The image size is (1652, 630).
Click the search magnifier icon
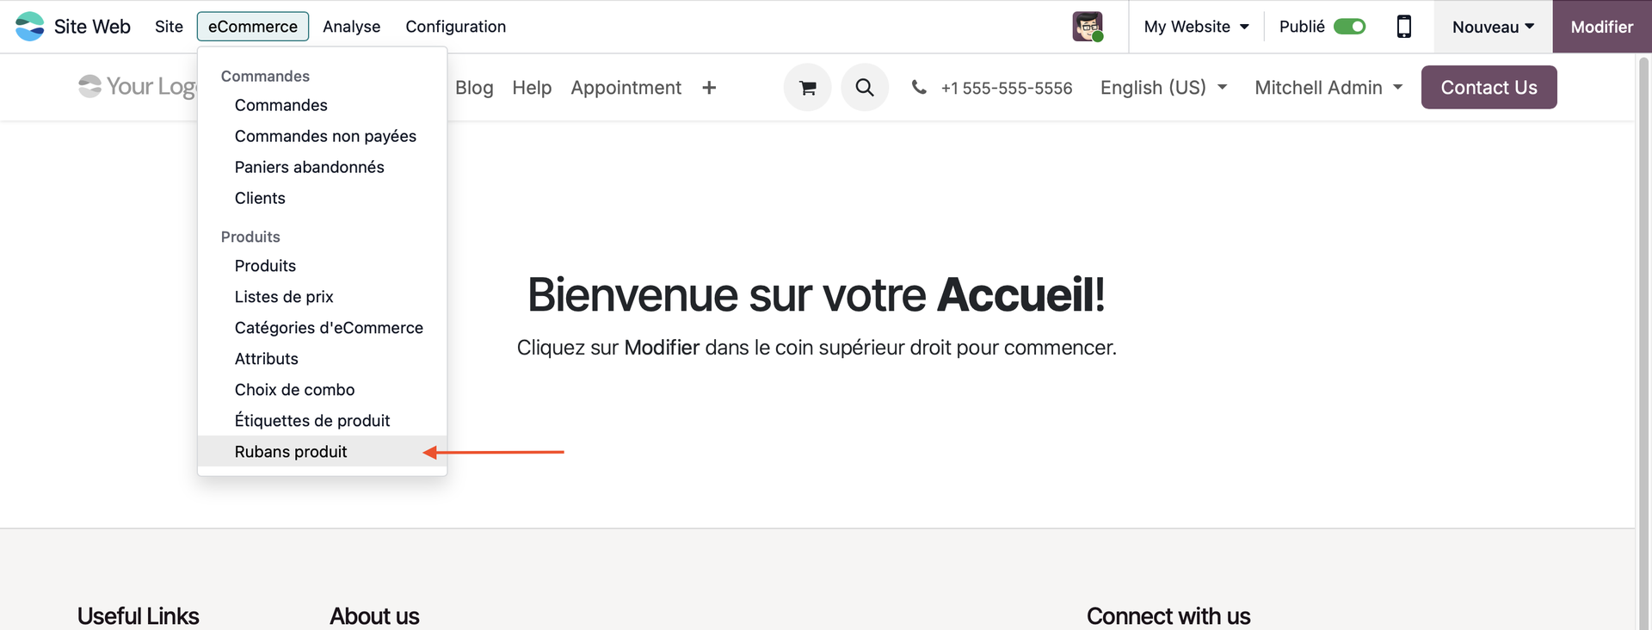click(x=864, y=88)
